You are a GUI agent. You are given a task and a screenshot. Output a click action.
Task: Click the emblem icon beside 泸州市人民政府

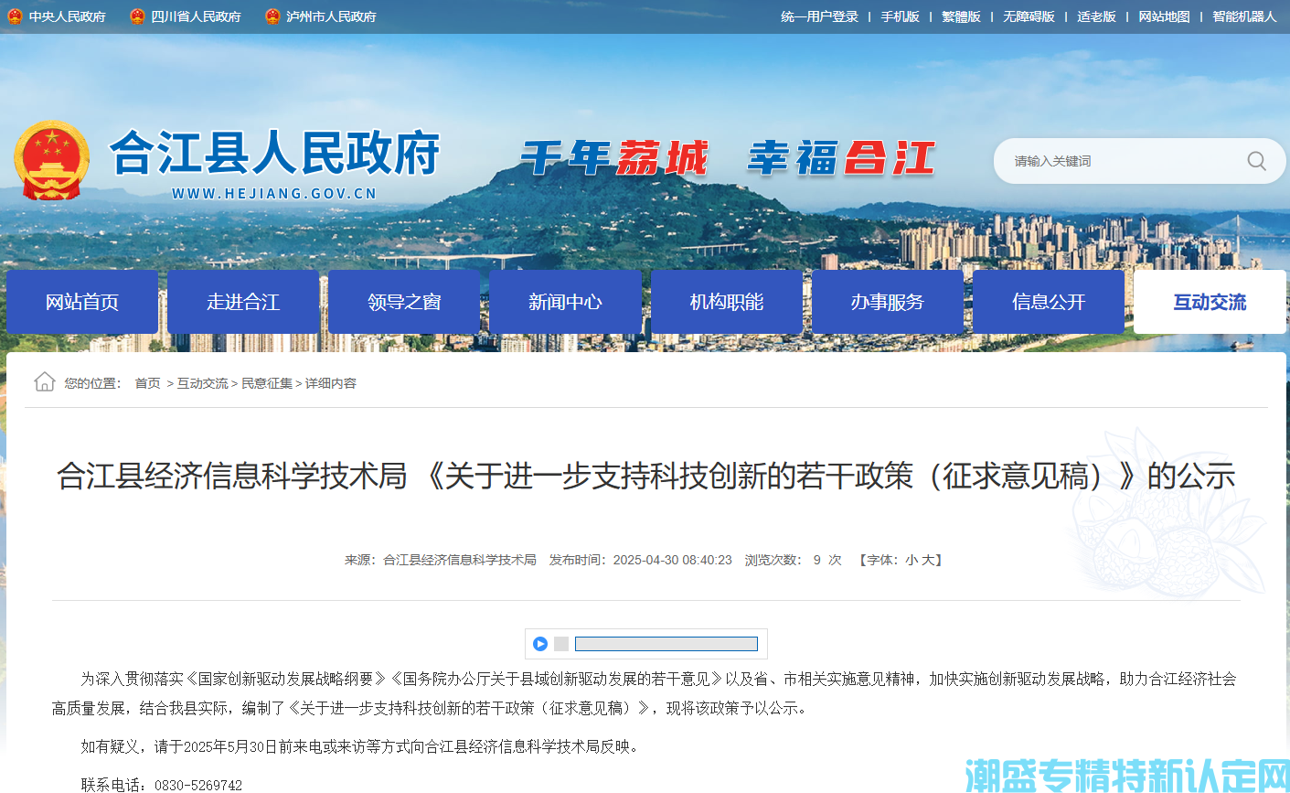272,16
